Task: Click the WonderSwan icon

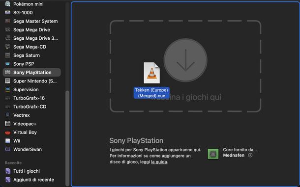Action: pyautogui.click(x=8, y=149)
